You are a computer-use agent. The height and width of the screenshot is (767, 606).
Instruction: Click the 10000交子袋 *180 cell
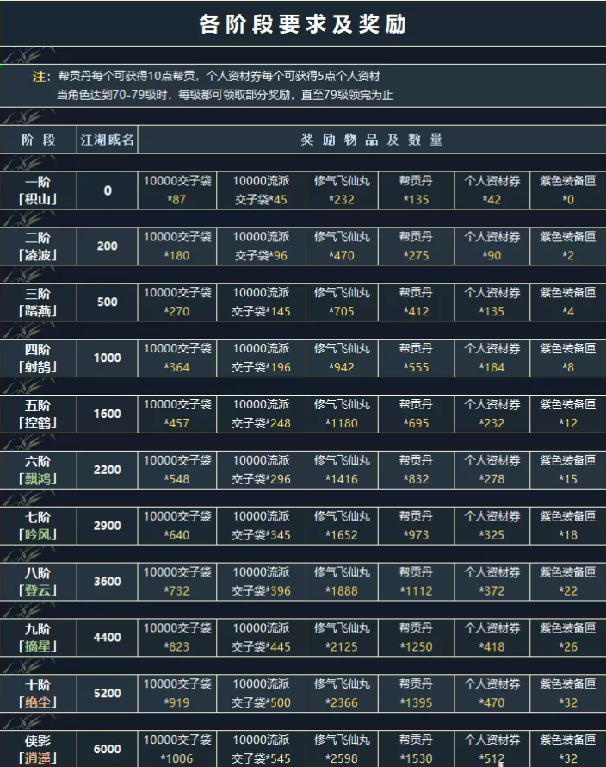coord(177,246)
